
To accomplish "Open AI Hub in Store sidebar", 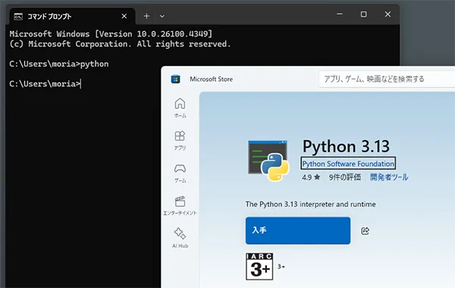I will click(x=180, y=238).
